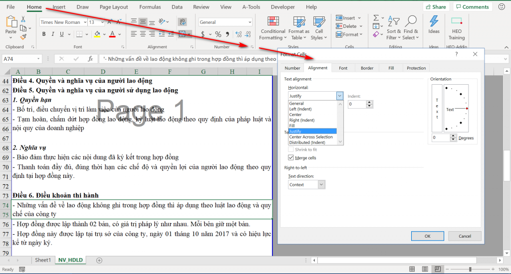Click Cancel in Format Cells dialog
The height and width of the screenshot is (274, 511).
(x=465, y=236)
